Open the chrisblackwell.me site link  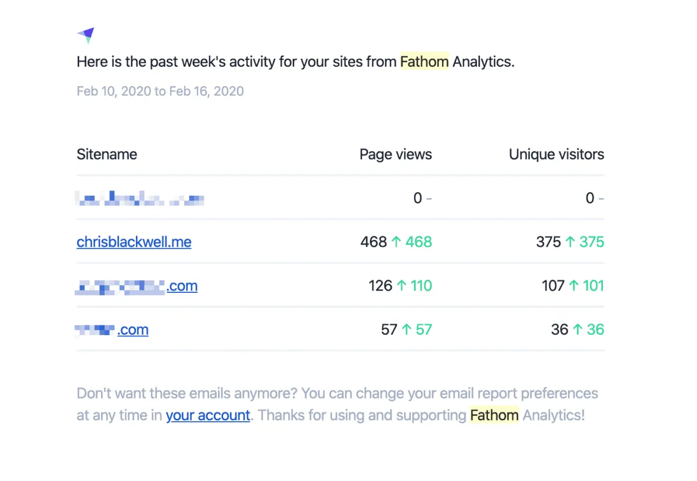(x=134, y=242)
